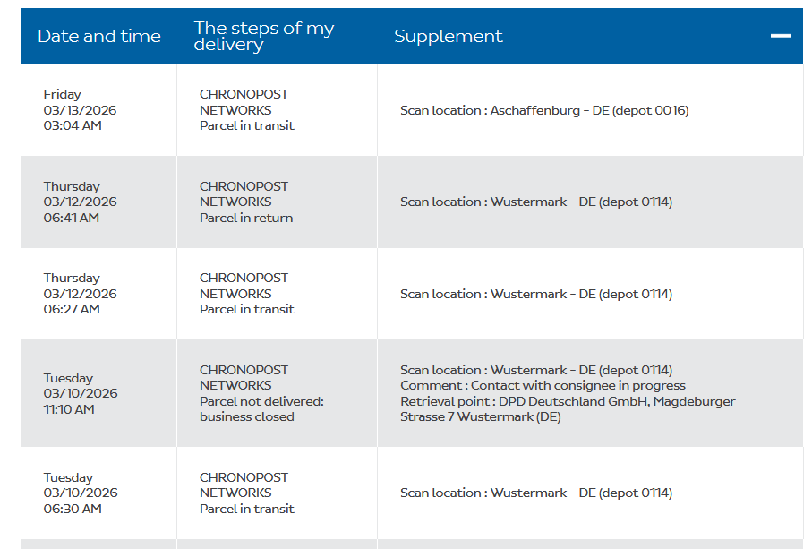812x549 pixels.
Task: Click 'The steps of my delivery' header
Action: 264,36
